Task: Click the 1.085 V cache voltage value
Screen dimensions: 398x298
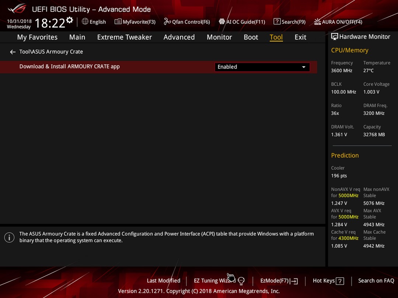Action: pyautogui.click(x=339, y=246)
